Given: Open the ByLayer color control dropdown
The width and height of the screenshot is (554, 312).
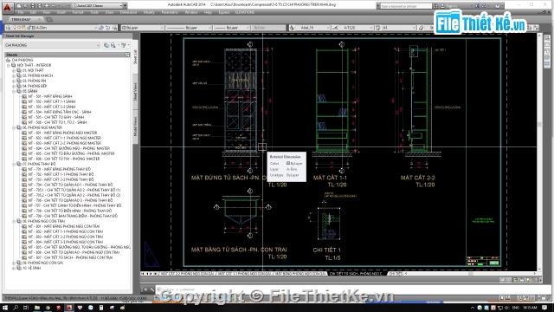Looking at the screenshot, I should pyautogui.click(x=142, y=28).
